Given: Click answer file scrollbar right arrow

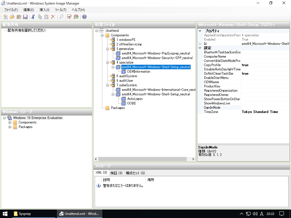Looking at the screenshot, I should pos(193,159).
